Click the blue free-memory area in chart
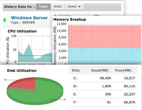Viewport: 142px width, 110px height. [104, 56]
